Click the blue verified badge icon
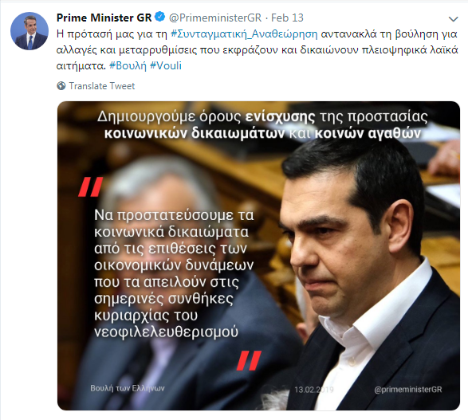The height and width of the screenshot is (420, 468). [x=160, y=17]
